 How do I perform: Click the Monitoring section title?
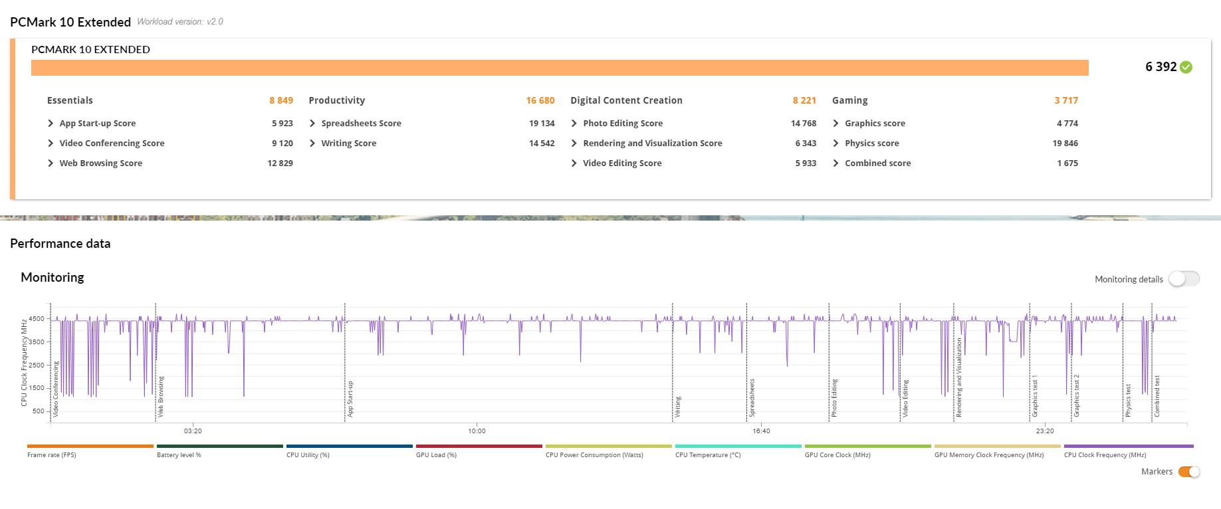tap(53, 278)
